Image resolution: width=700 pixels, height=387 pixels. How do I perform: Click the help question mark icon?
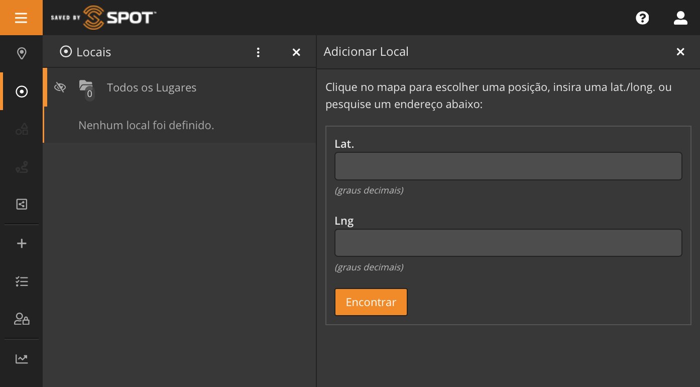(x=642, y=18)
